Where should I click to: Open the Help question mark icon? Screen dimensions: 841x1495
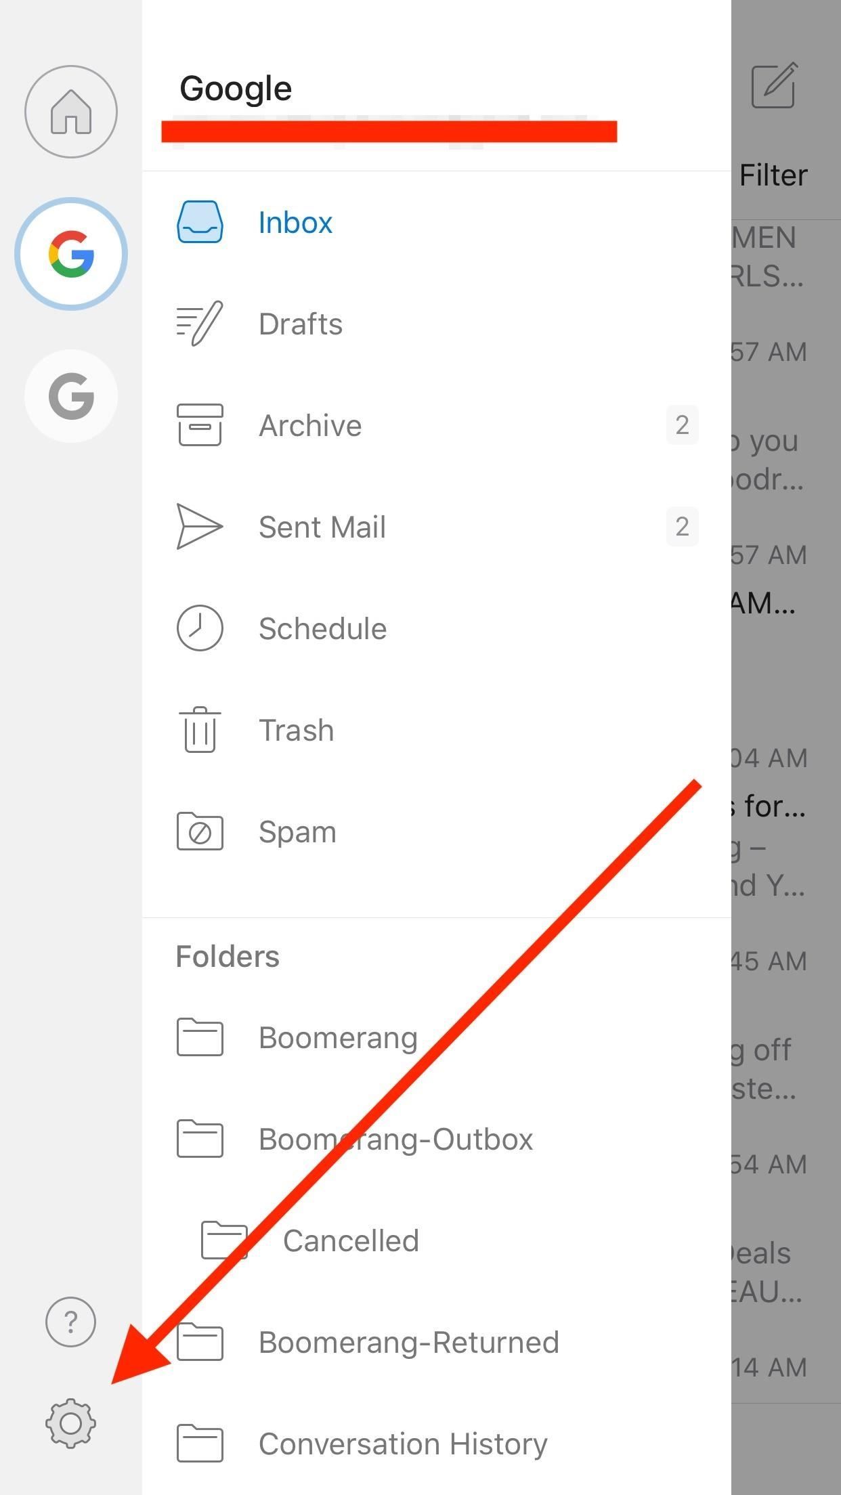(x=70, y=1321)
